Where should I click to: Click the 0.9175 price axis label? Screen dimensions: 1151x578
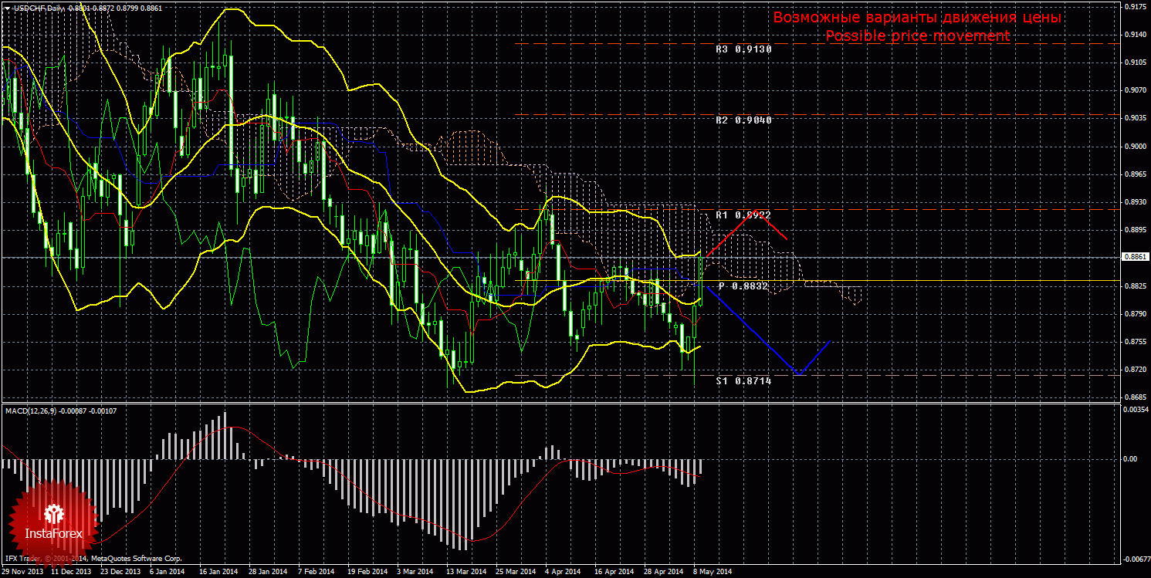(1133, 7)
